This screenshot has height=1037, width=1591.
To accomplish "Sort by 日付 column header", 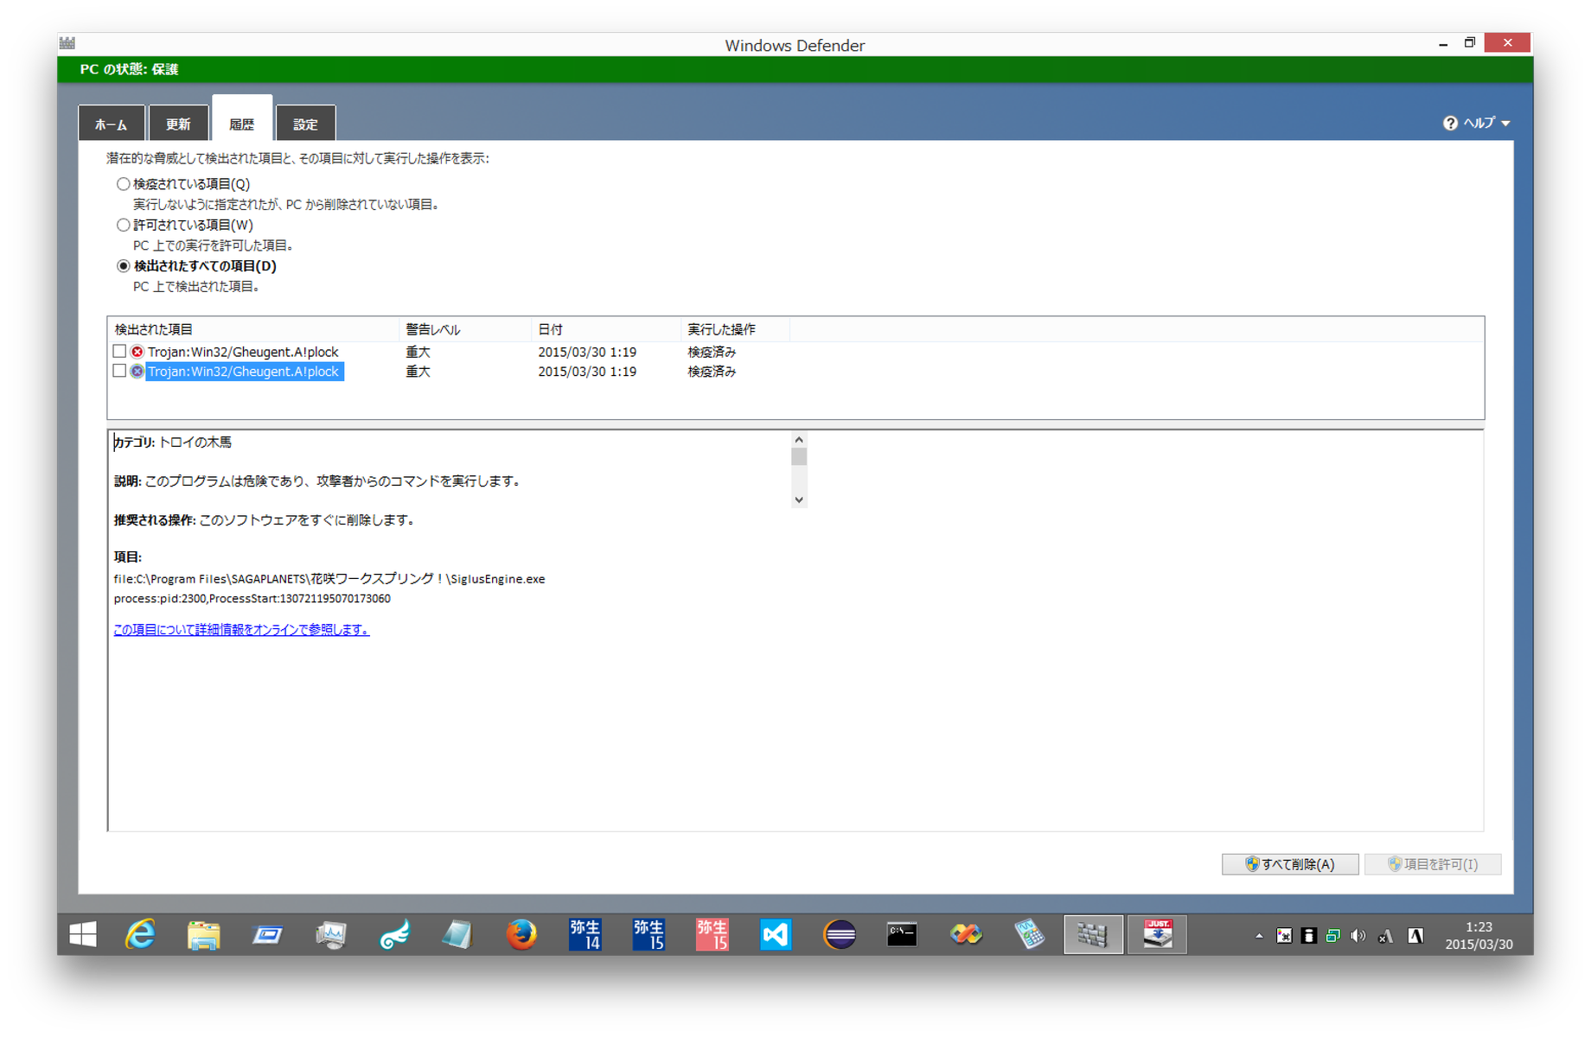I will 606,329.
